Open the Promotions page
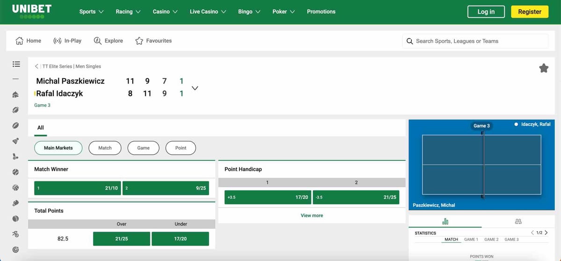Screen dimensions: 561x261 321,12
